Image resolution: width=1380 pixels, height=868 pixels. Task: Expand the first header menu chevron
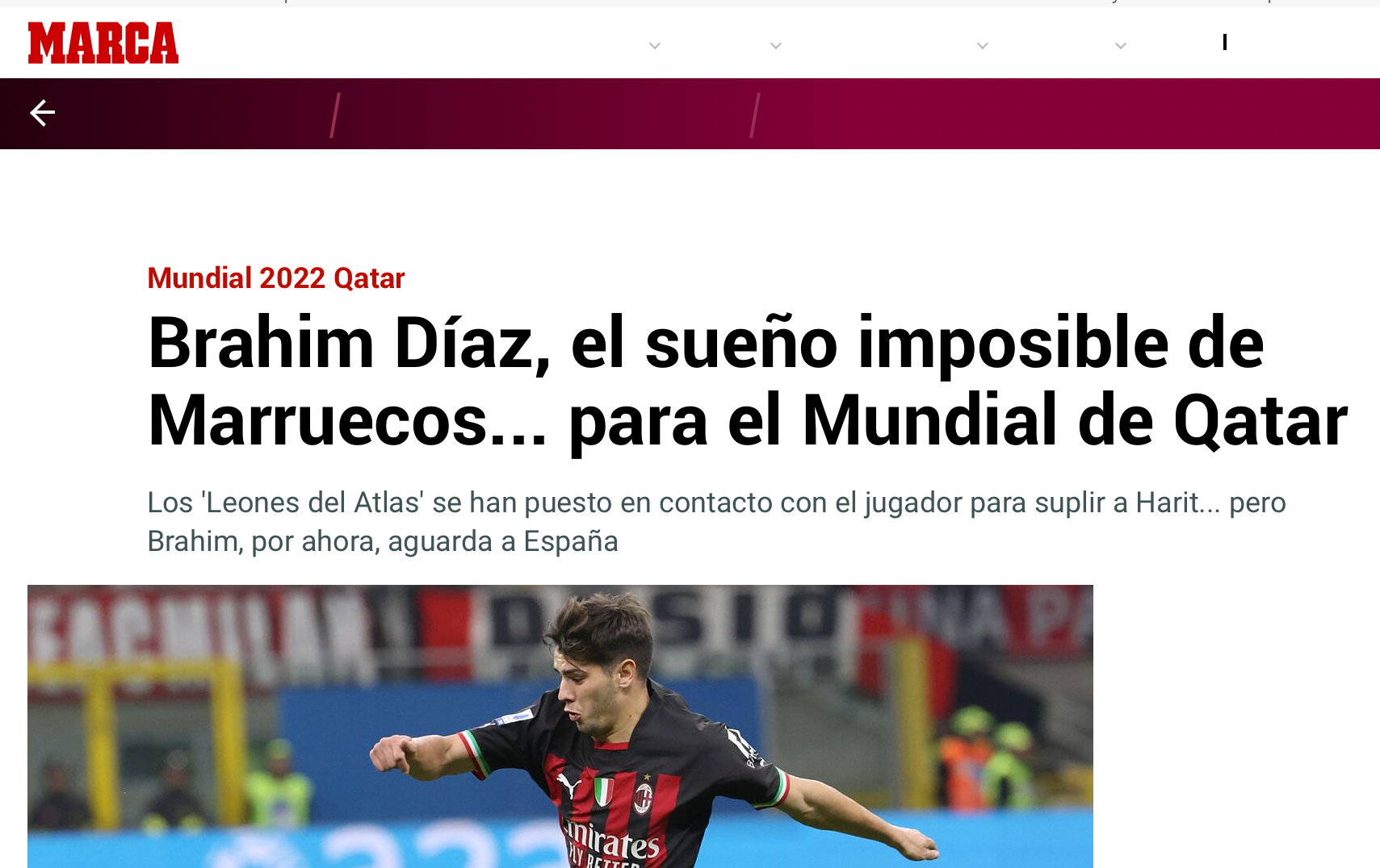(655, 46)
